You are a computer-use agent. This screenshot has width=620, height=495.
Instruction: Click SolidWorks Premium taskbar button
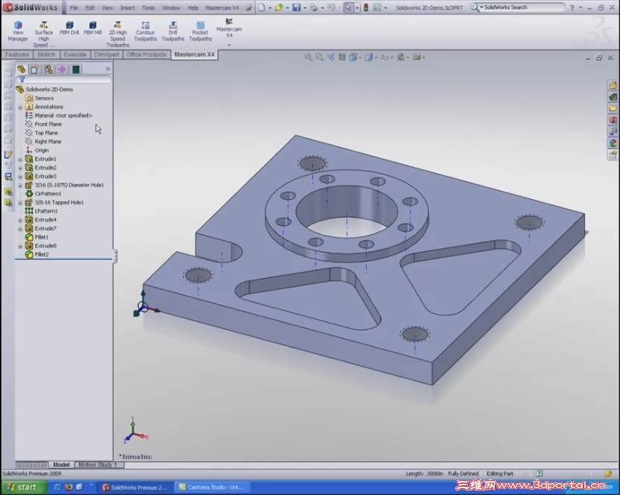coord(136,487)
